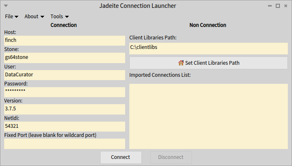Click the home icon on Set Client Libraries Path
The image size is (292, 166).
(181, 63)
